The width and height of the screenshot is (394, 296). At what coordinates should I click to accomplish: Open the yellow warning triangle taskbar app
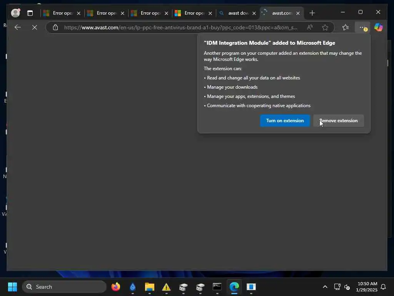pos(166,287)
